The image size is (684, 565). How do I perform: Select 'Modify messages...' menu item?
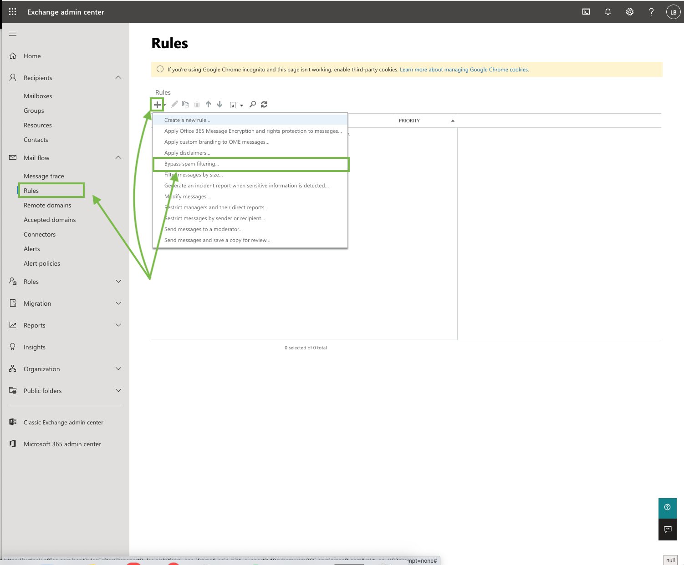[250, 197]
